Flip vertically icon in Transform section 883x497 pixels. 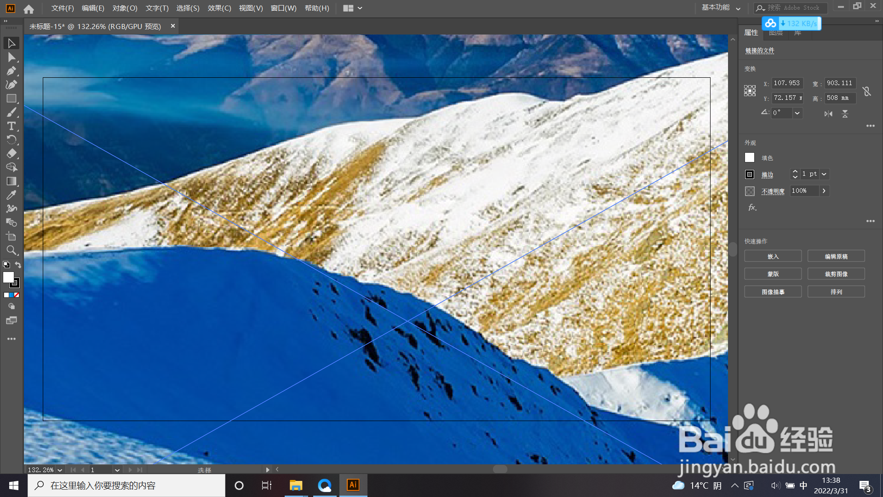tap(845, 114)
